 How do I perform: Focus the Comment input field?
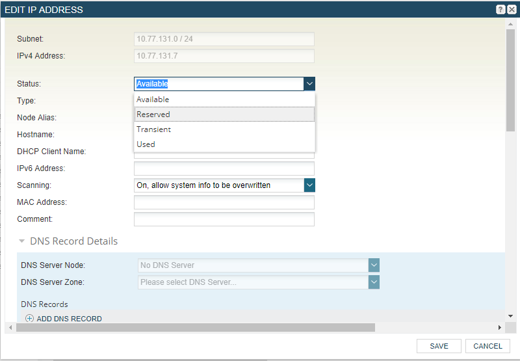[224, 219]
